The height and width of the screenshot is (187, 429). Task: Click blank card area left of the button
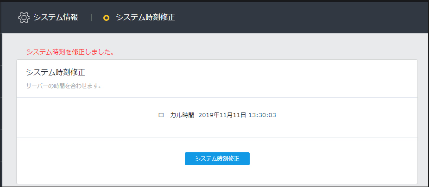[x=101, y=160]
